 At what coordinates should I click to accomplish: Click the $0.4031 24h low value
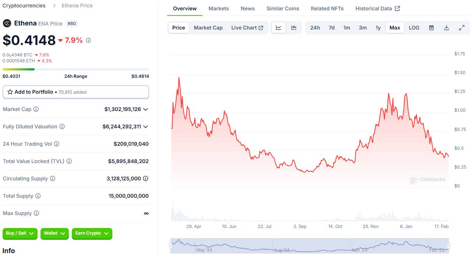(x=11, y=76)
